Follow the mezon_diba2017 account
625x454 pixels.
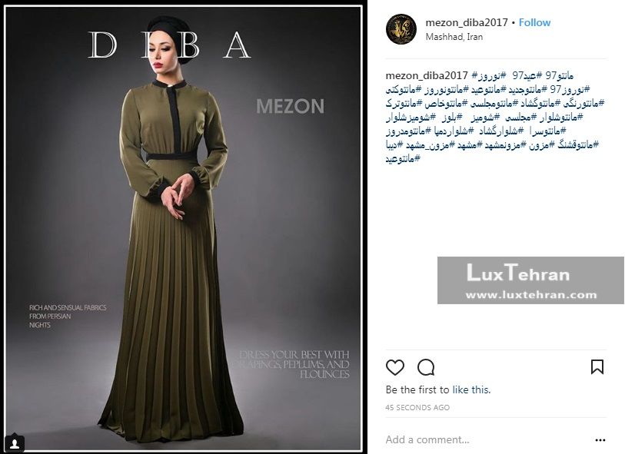click(534, 22)
